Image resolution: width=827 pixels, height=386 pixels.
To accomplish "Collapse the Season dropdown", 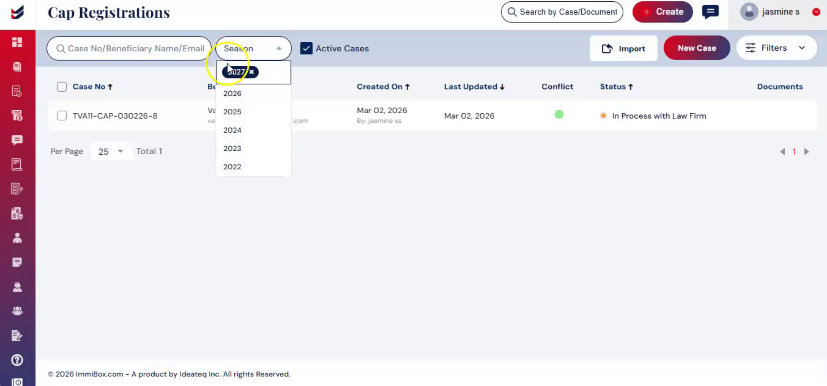I will (279, 48).
